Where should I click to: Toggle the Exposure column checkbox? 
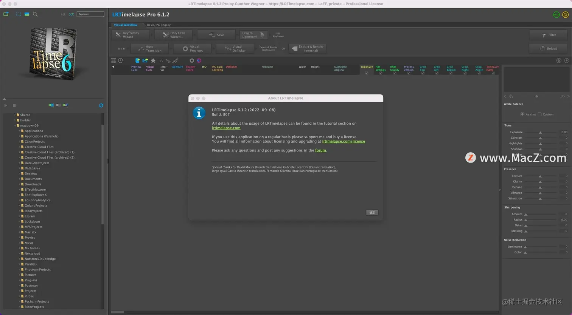pos(367,73)
